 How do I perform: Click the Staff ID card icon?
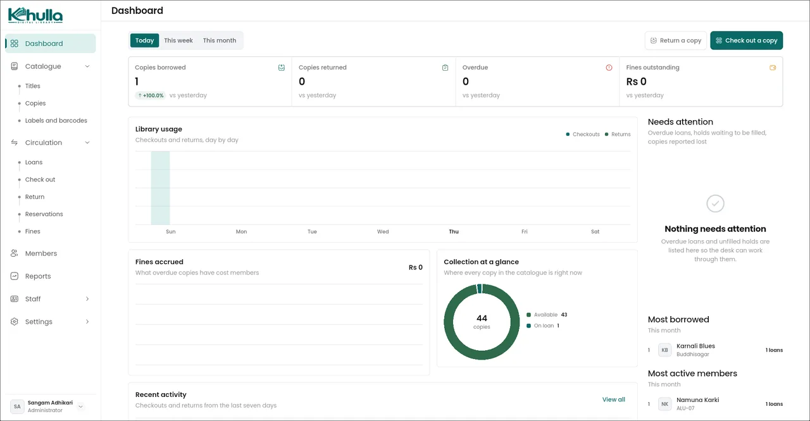point(15,299)
